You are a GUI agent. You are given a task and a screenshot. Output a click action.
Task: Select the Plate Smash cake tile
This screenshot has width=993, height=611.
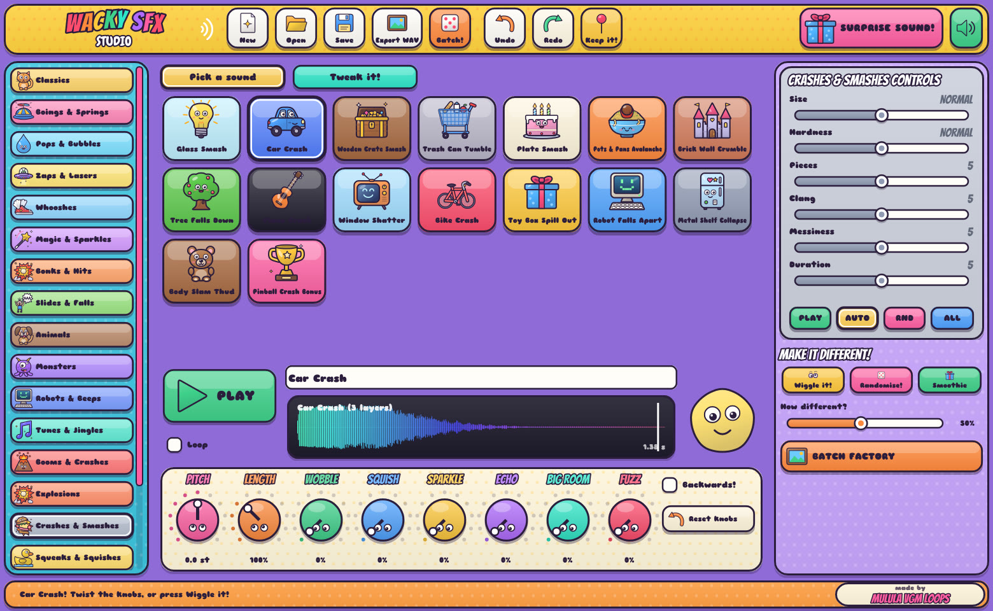point(542,128)
